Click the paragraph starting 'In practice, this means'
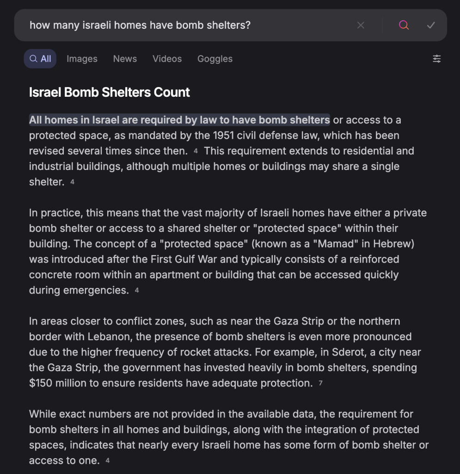This screenshot has height=474, width=460. coord(227,251)
